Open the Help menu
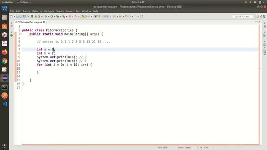 point(96,11)
